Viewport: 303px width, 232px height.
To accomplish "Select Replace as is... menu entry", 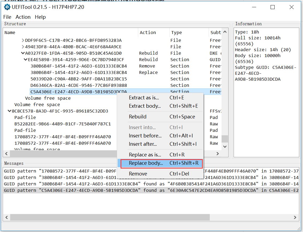I will [160, 155].
